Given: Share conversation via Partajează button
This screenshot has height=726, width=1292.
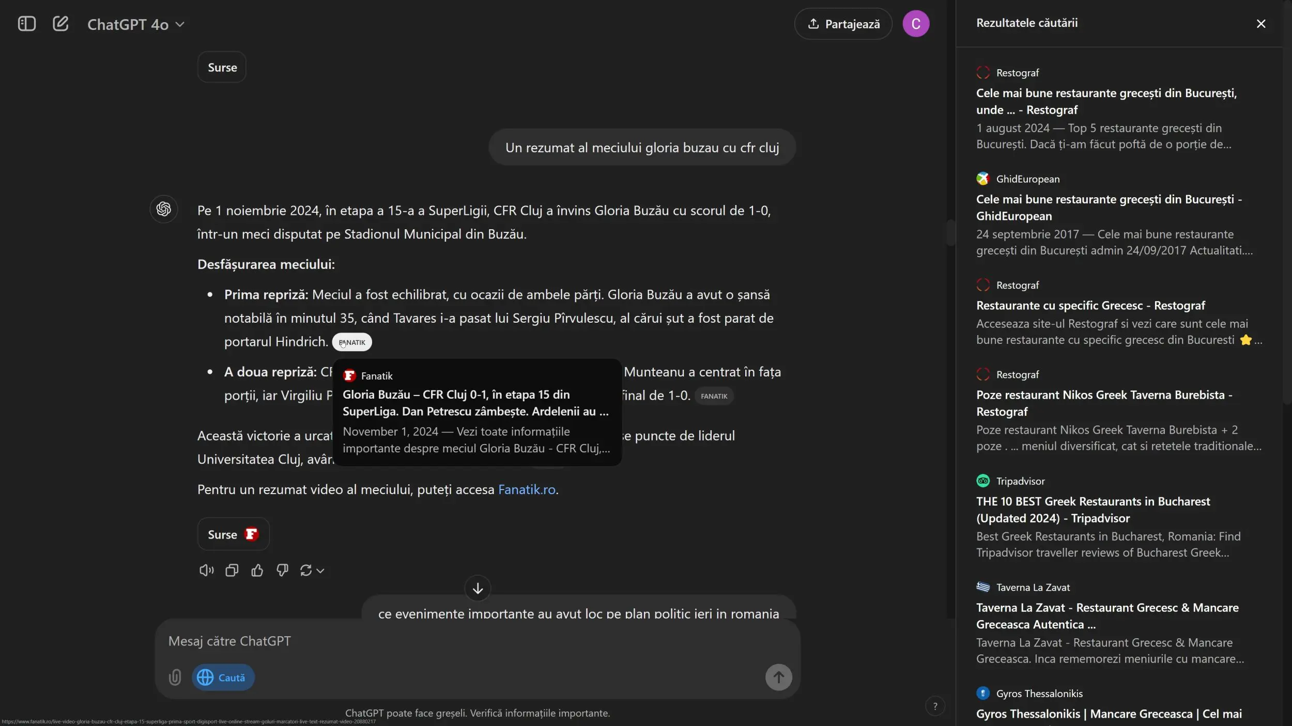Looking at the screenshot, I should pyautogui.click(x=843, y=24).
